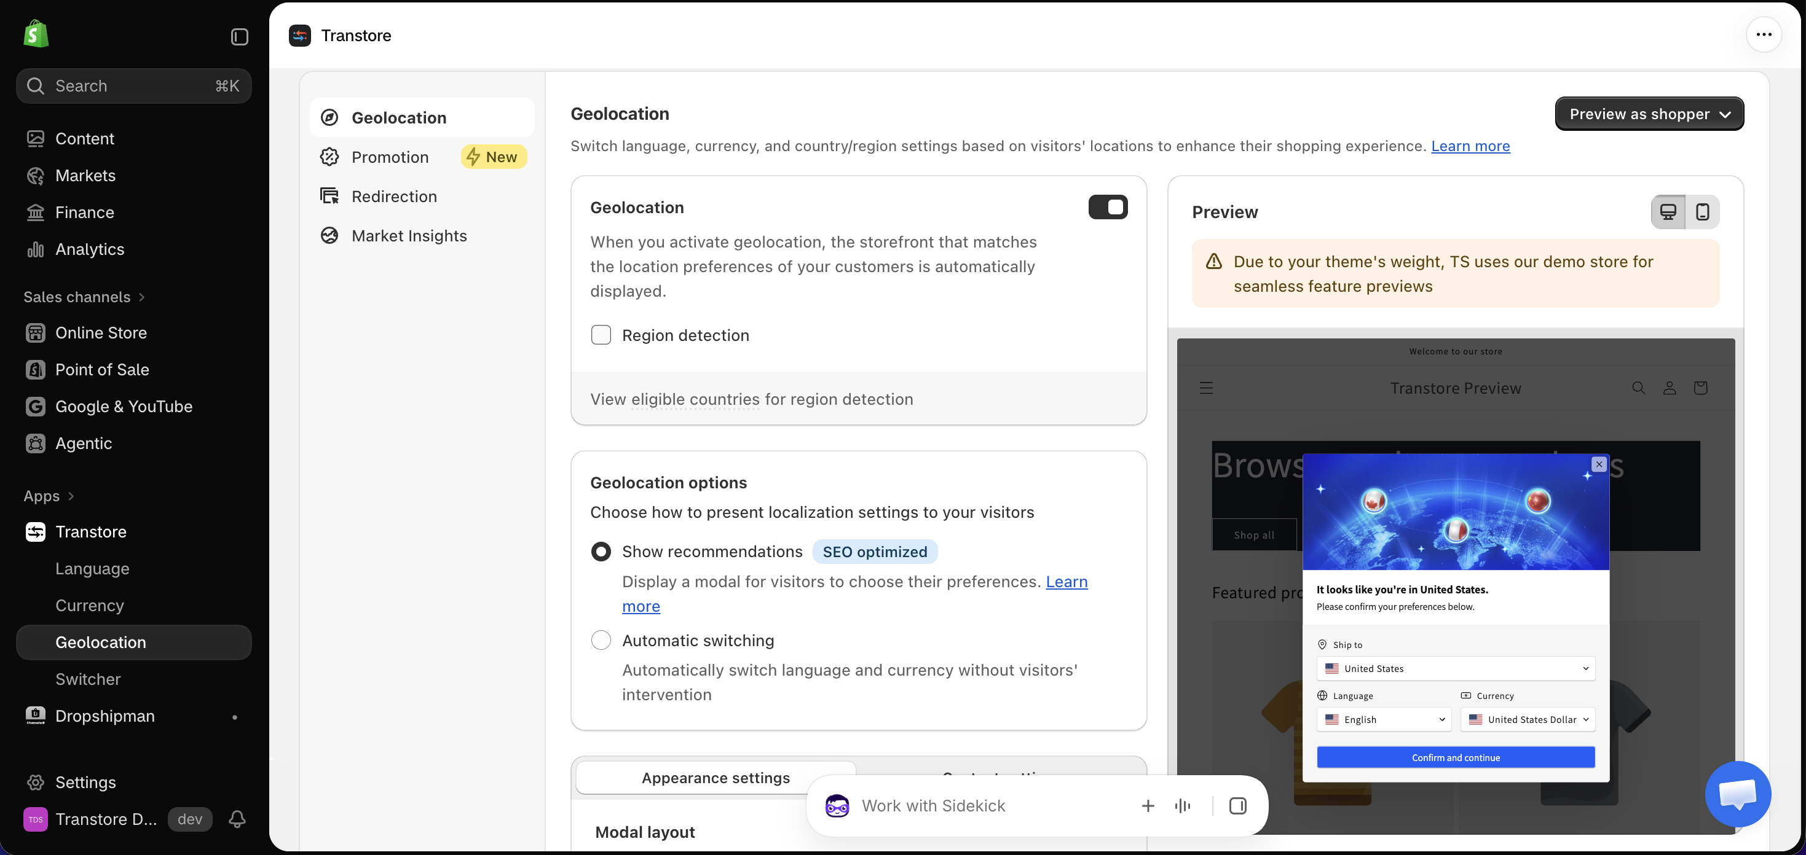The width and height of the screenshot is (1806, 855).
Task: Open Language under Transtore in sidebar
Action: [93, 568]
